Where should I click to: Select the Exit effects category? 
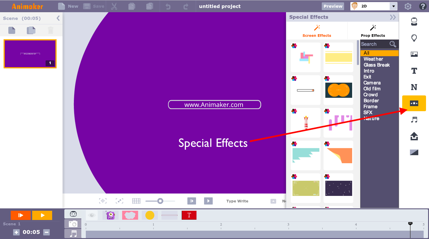click(x=367, y=77)
